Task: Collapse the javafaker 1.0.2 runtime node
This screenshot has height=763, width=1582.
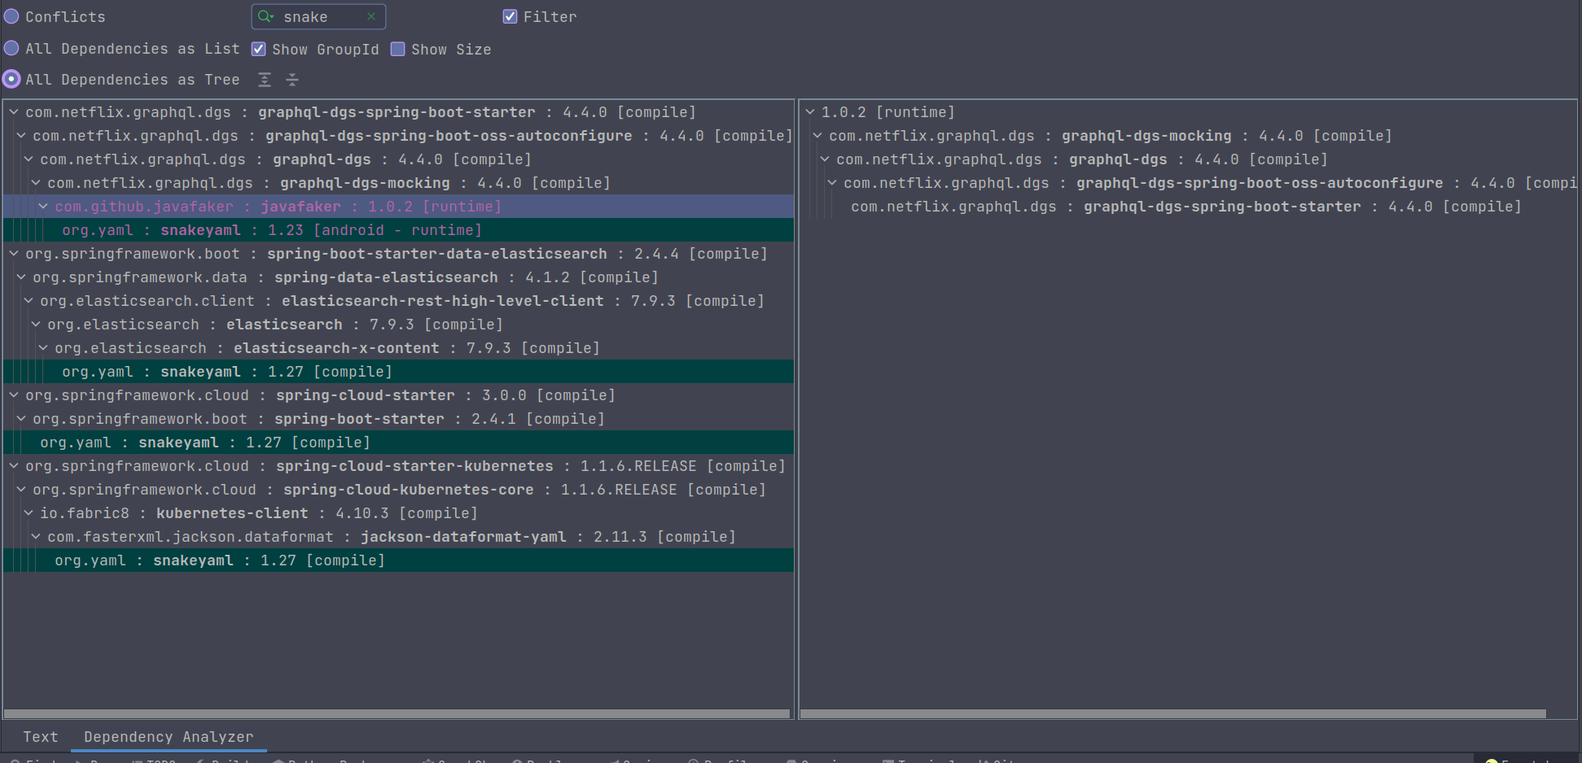Action: [x=43, y=206]
